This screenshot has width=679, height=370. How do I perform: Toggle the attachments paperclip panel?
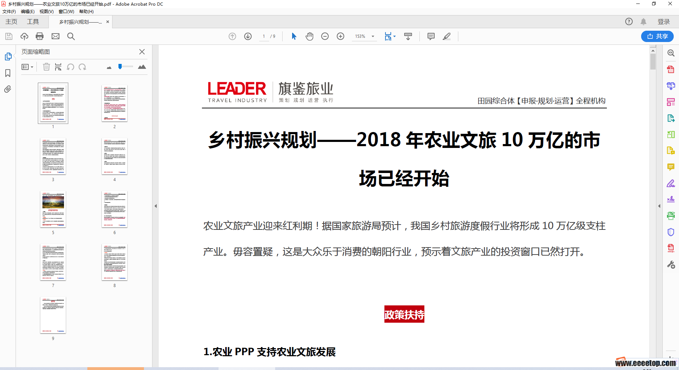pyautogui.click(x=8, y=89)
